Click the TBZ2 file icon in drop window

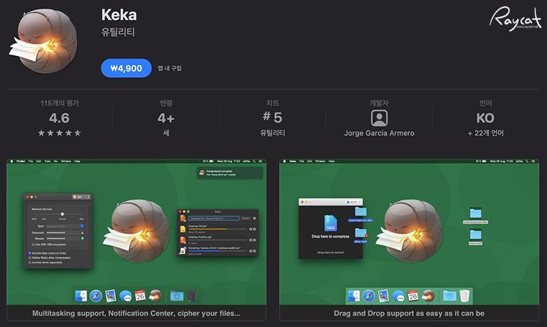330,223
